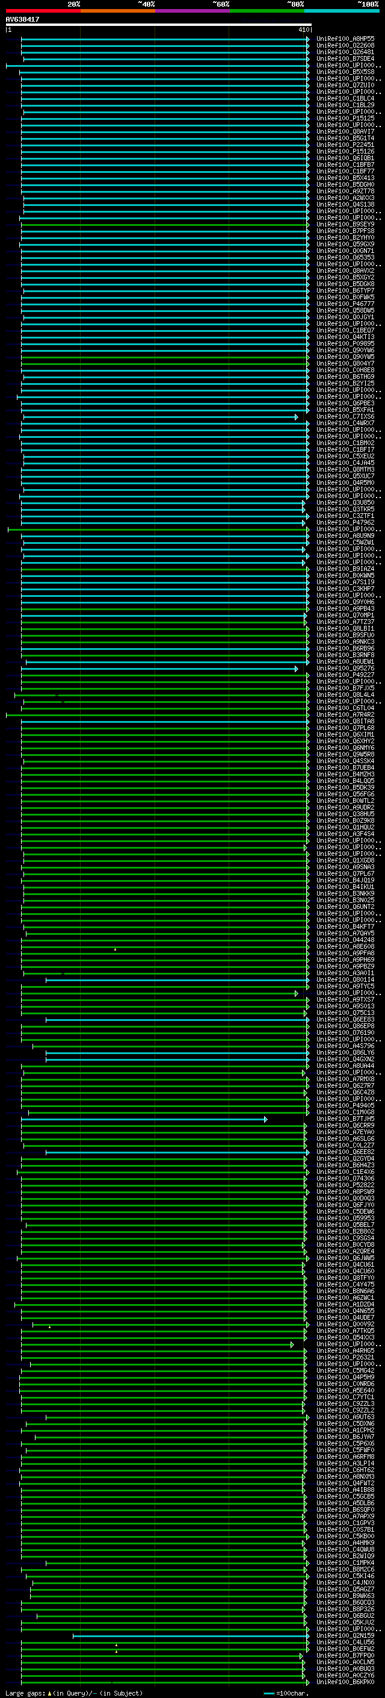Select the UniRef100_Q6EE83 hit label
The height and width of the screenshot is (1698, 385).
[x=345, y=1020]
